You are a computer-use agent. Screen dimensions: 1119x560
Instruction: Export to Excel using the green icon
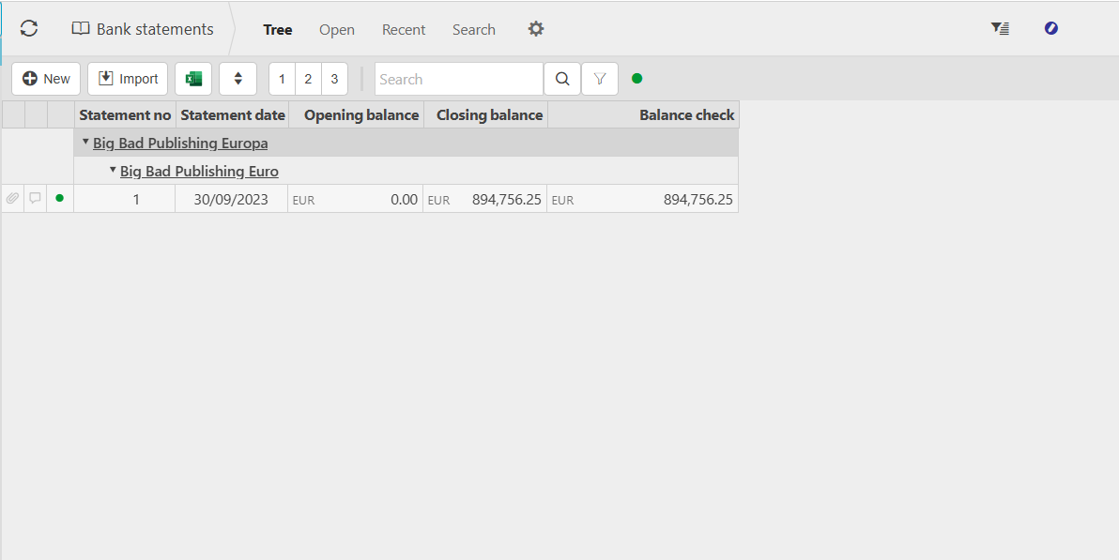pyautogui.click(x=193, y=79)
